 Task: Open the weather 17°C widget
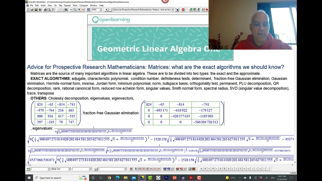tap(231, 178)
